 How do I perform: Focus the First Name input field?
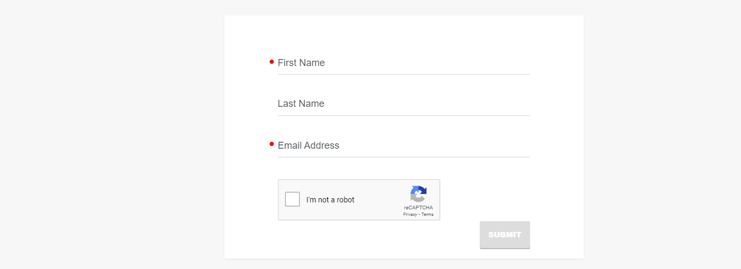404,63
